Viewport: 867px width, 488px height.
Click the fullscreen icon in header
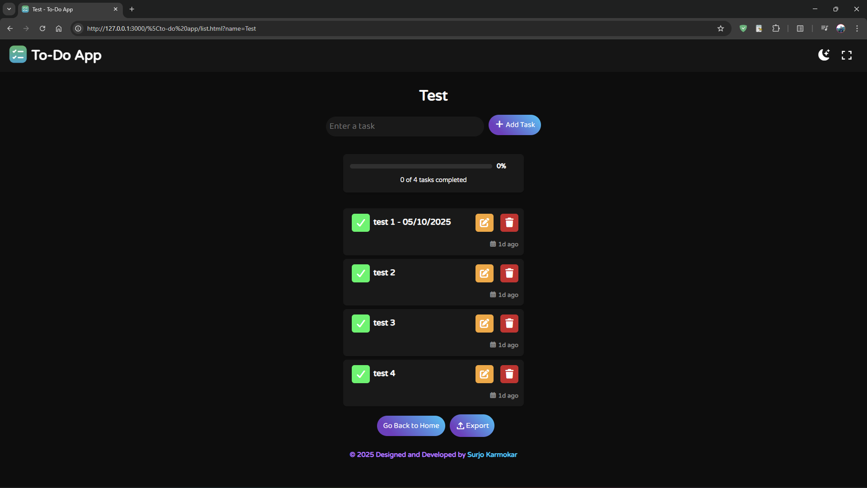(846, 55)
